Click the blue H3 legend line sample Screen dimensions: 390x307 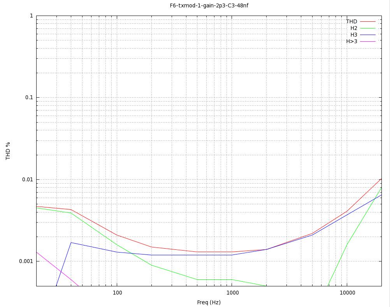point(367,35)
